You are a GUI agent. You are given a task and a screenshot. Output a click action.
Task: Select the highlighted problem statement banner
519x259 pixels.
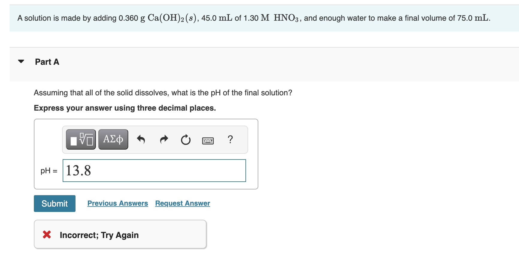259,17
